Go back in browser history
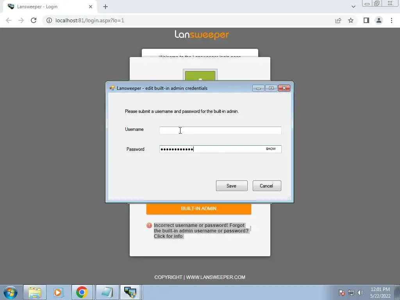Screen dimensions: 400x300 coord(9,20)
